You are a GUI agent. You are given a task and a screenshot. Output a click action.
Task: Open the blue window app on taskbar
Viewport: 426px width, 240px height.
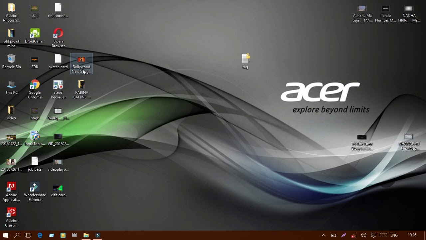coord(52,235)
